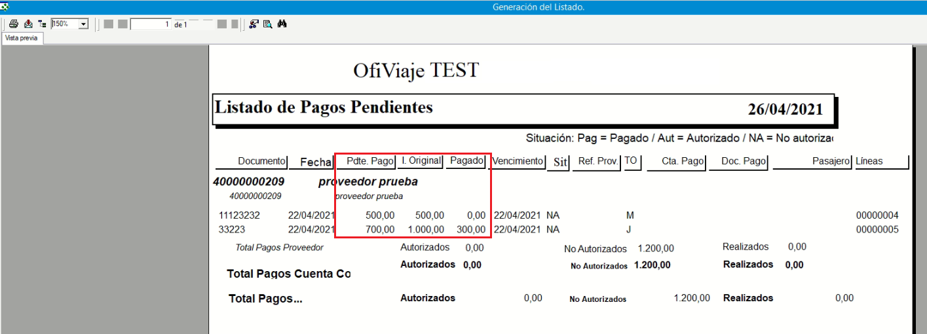Image resolution: width=927 pixels, height=334 pixels.
Task: Click the 'de 1' page count label
Action: coord(181,24)
